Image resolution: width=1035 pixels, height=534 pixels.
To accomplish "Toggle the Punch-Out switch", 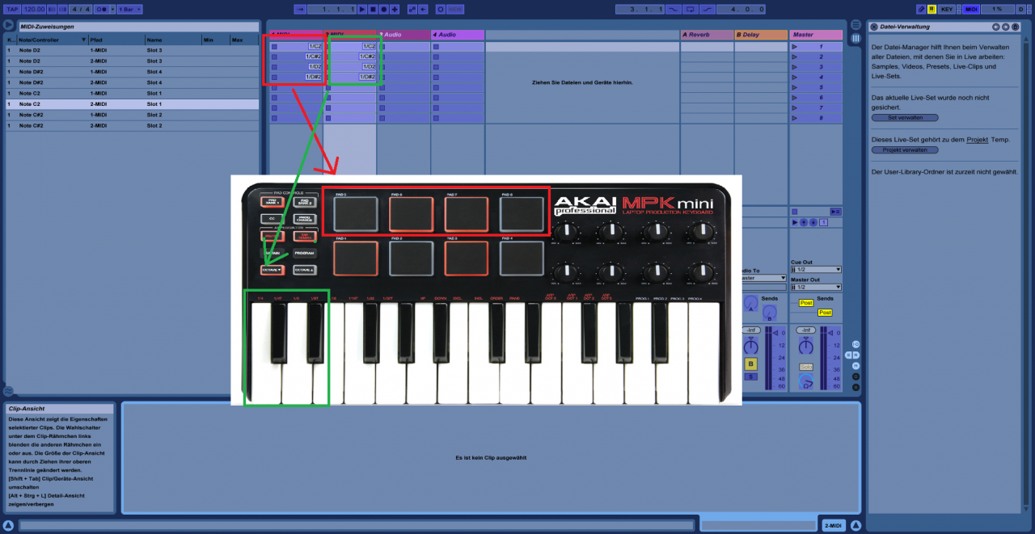I will (x=708, y=9).
